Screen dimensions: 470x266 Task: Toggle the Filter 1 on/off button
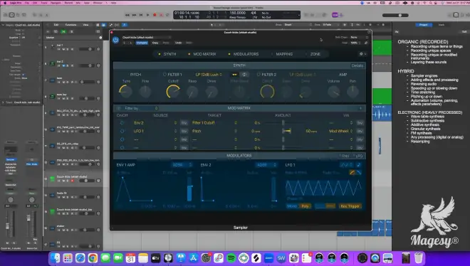164,75
